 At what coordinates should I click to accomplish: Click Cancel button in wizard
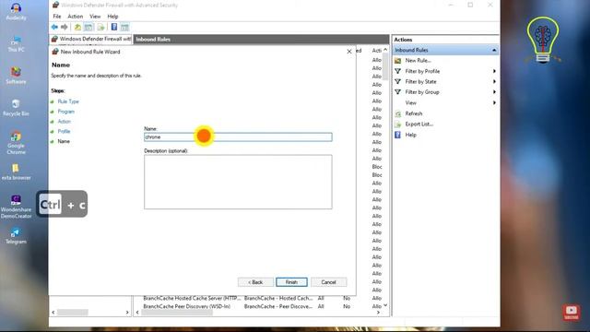pyautogui.click(x=328, y=282)
